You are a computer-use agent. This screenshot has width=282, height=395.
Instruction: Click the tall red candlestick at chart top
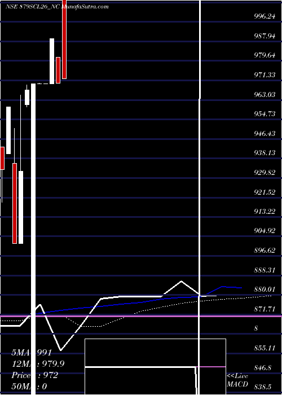point(64,39)
